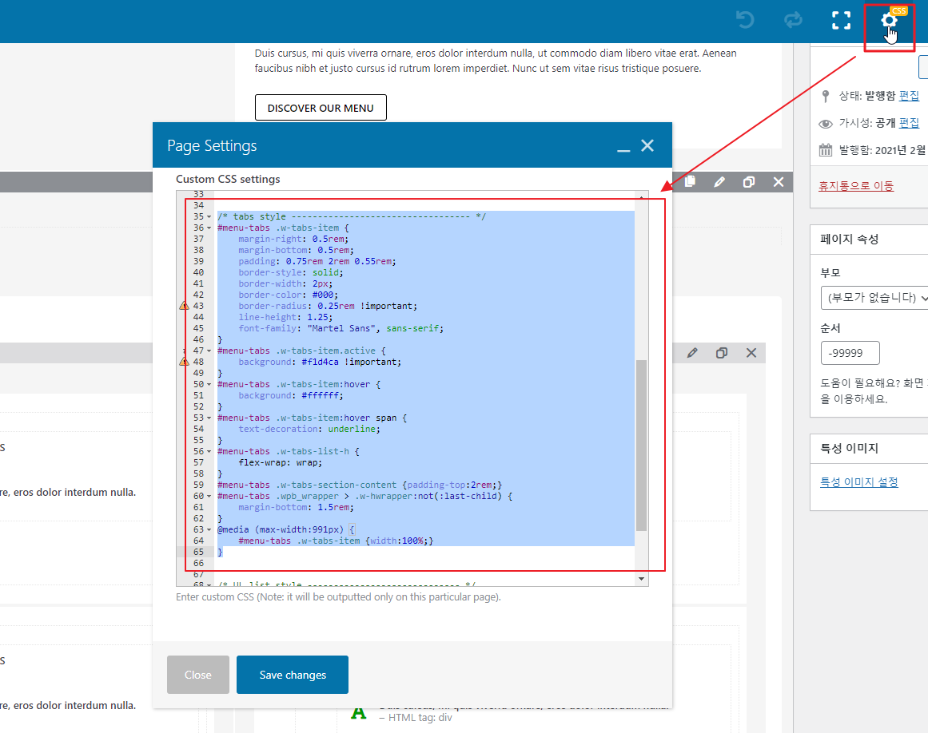Click 'text-decoration: underline;' code line
Screen dimensions: 928x733
[309, 429]
